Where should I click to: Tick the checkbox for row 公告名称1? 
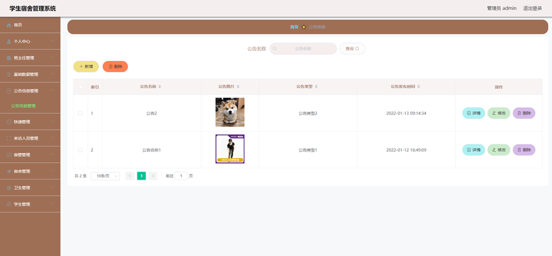[x=80, y=150]
